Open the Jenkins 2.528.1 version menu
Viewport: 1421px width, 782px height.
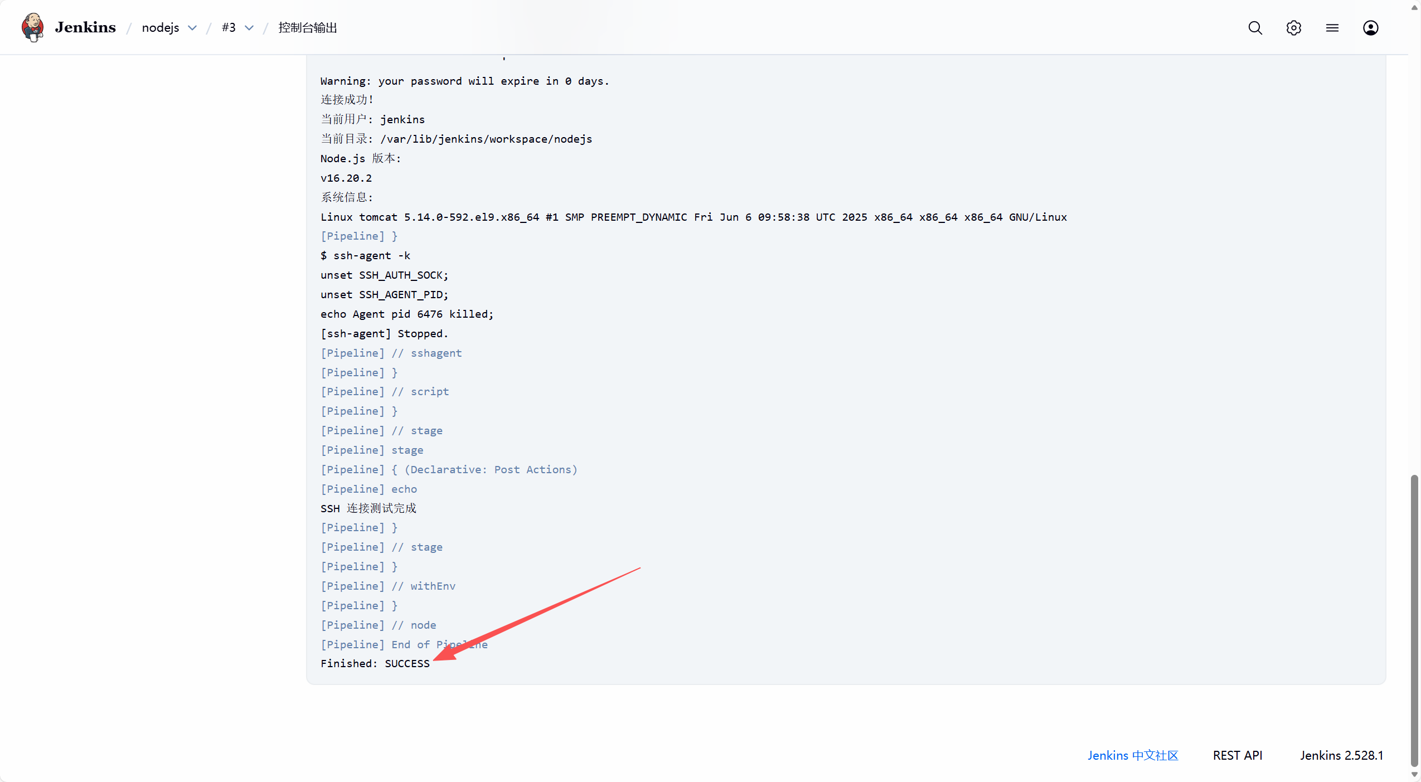tap(1341, 755)
